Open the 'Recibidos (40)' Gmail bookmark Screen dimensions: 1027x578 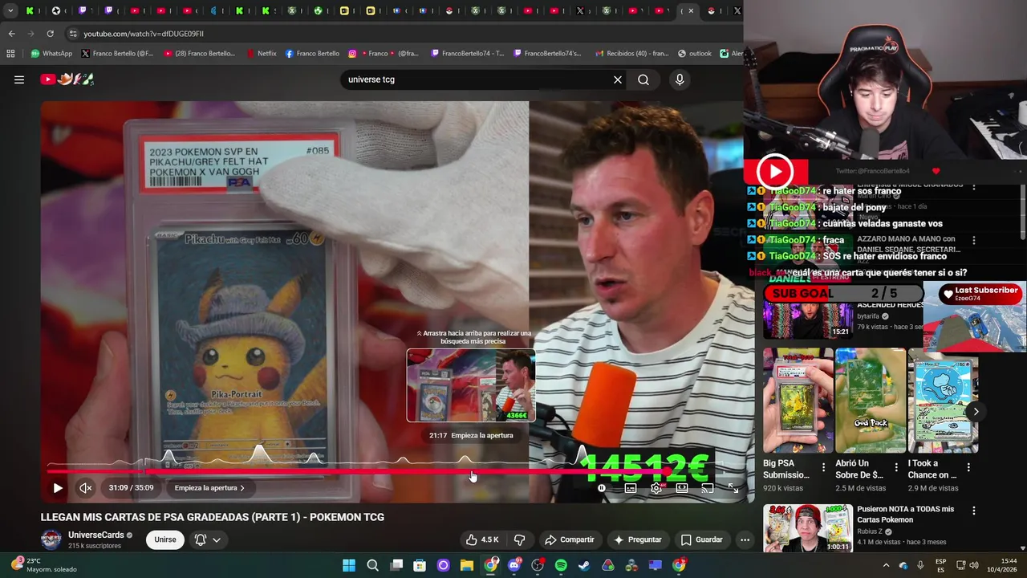(x=632, y=54)
